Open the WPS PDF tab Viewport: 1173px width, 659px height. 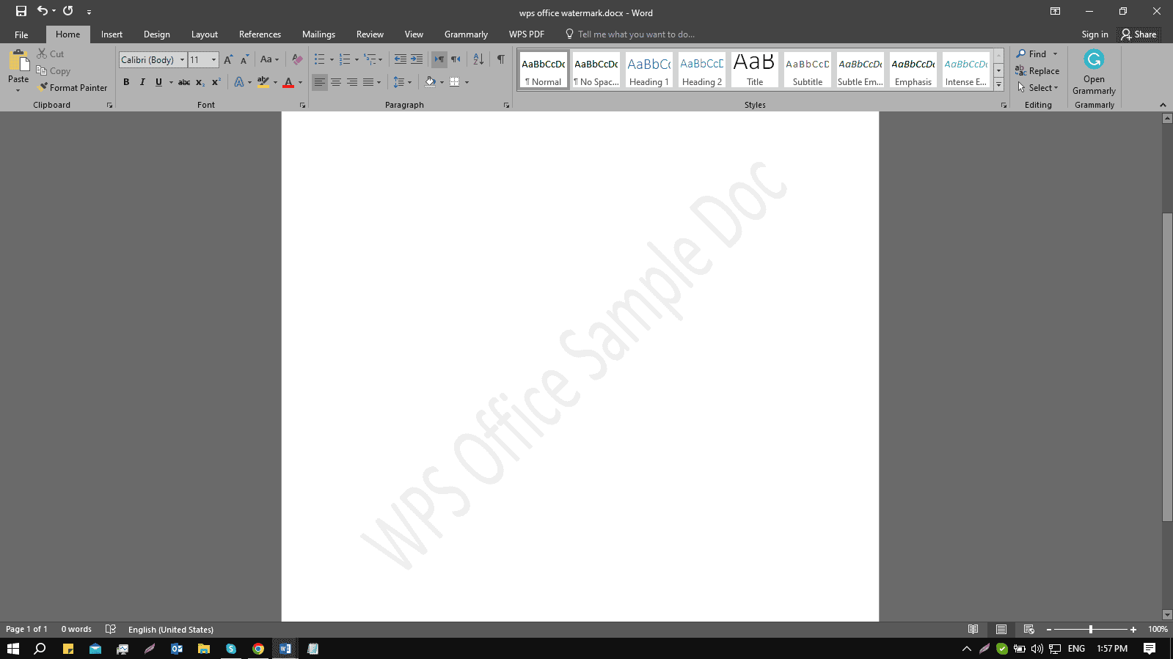coord(527,34)
